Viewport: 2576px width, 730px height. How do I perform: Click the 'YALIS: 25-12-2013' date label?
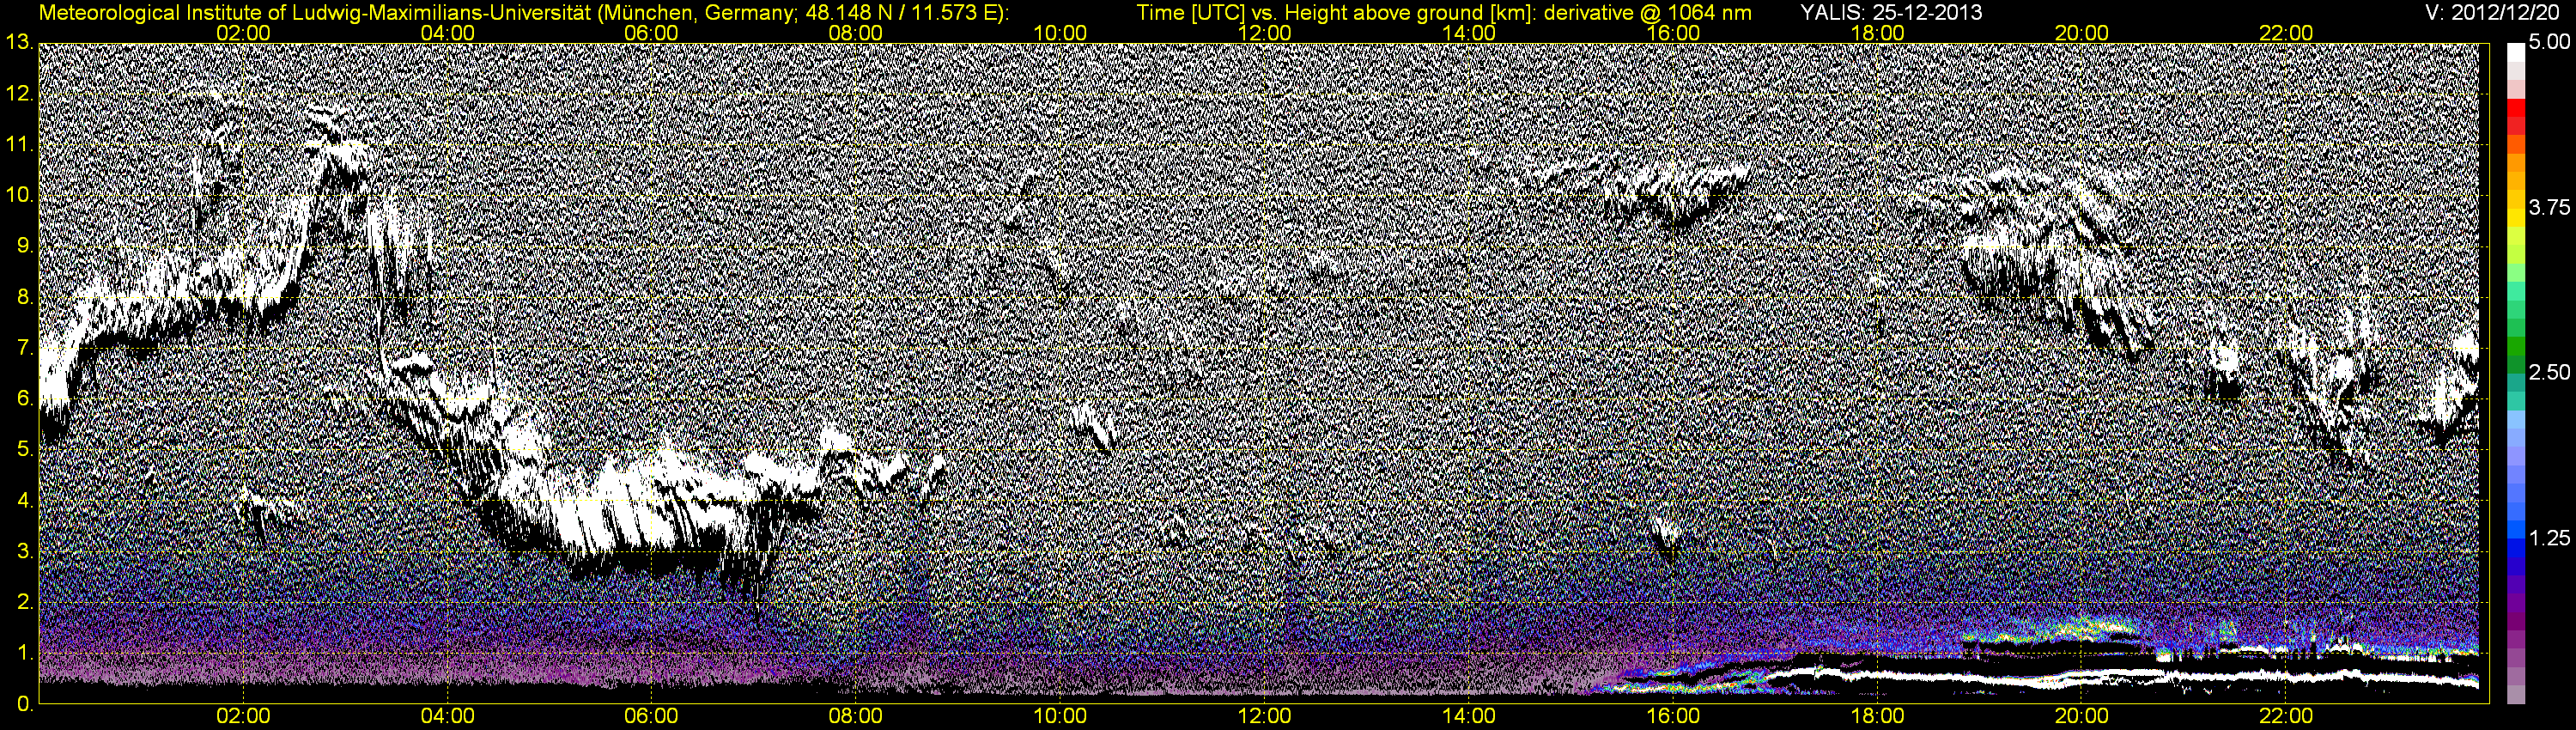[1891, 13]
